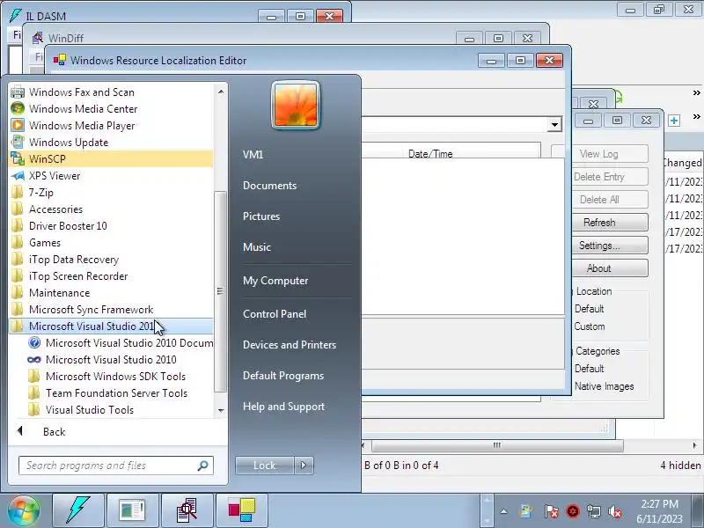Open Help and Support
704x528 pixels.
pos(283,407)
